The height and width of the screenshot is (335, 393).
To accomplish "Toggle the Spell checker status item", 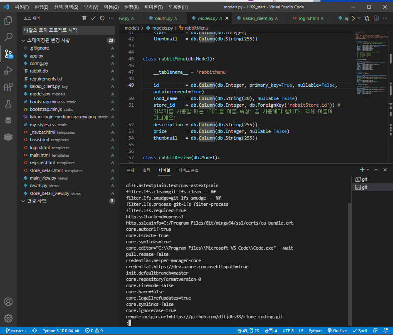I will [360, 330].
